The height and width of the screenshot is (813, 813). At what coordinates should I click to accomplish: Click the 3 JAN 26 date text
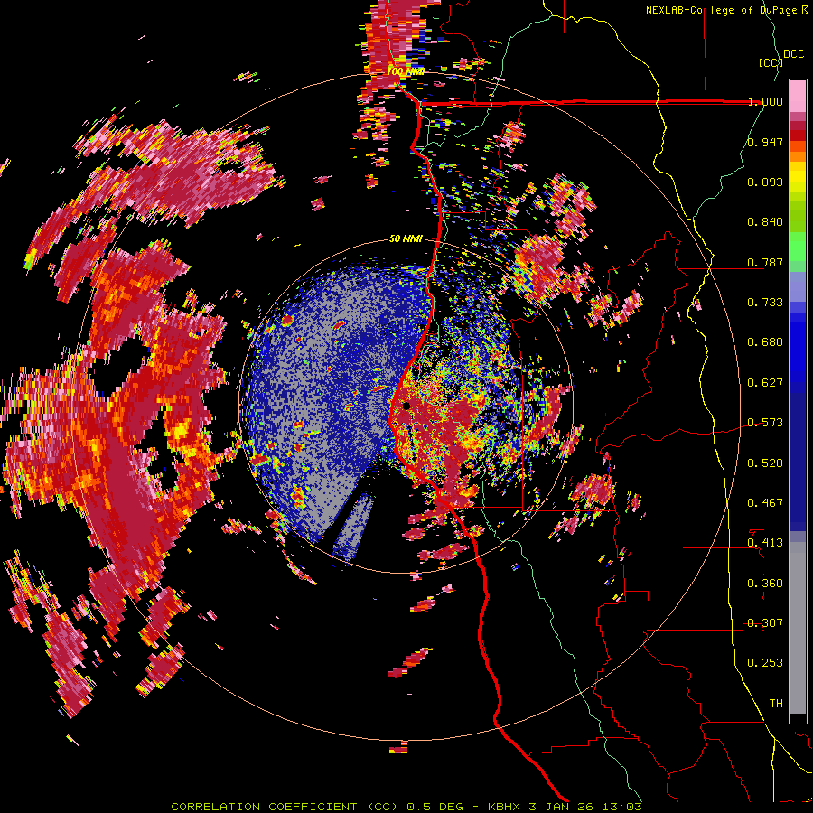pos(563,807)
